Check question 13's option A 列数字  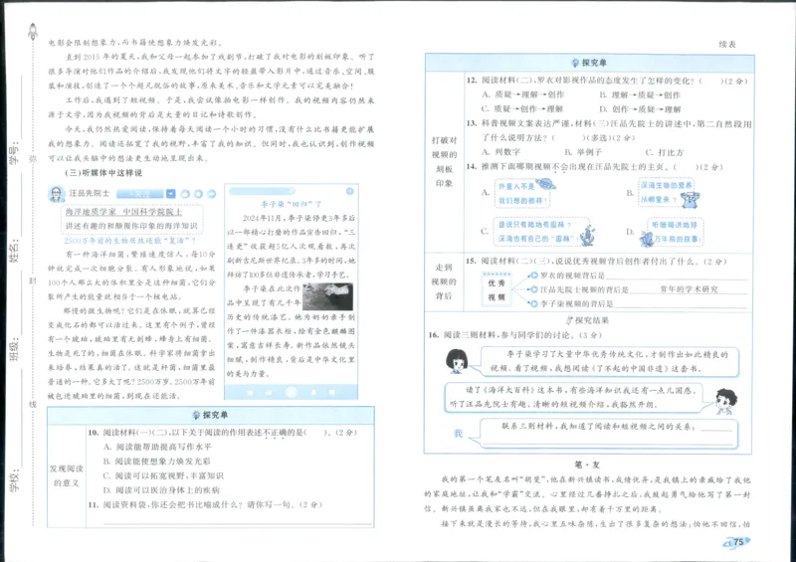(x=500, y=152)
